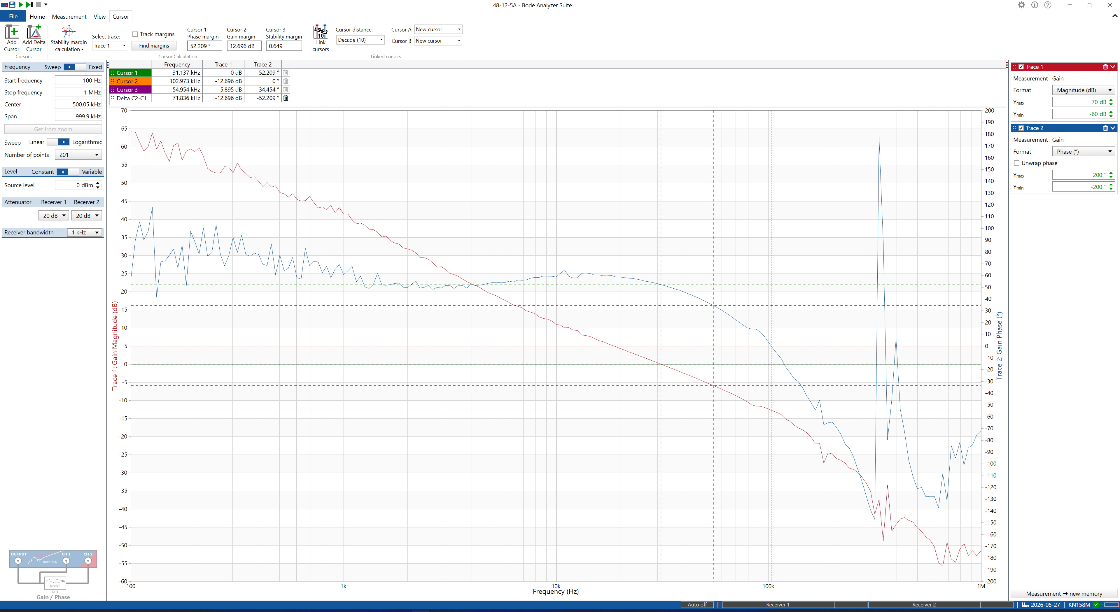Delete Delta C2-C1 row with trash icon
1120x612 pixels.
point(286,98)
